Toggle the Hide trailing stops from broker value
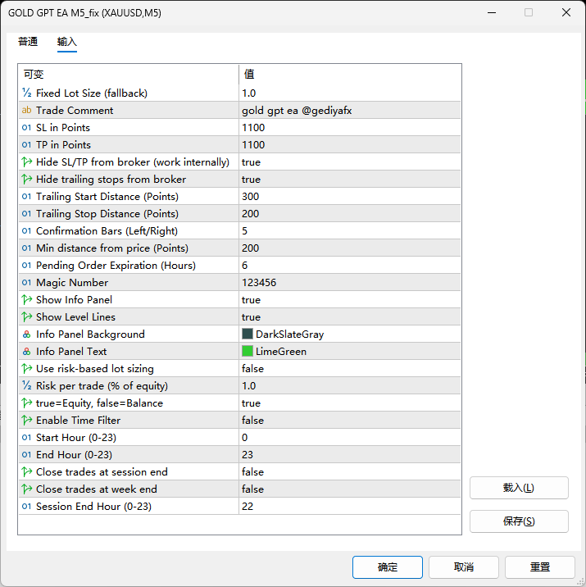 [349, 179]
